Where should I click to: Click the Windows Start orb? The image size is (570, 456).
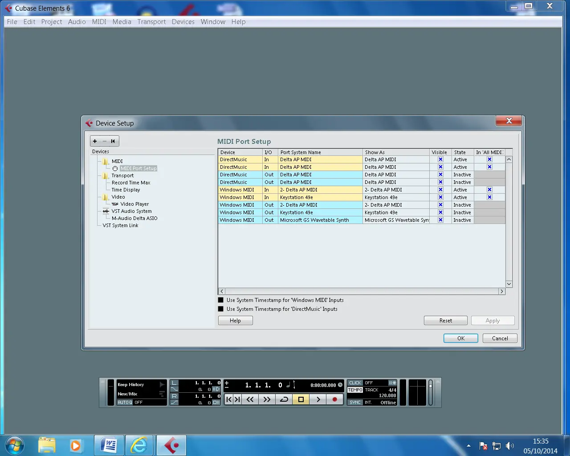click(15, 445)
